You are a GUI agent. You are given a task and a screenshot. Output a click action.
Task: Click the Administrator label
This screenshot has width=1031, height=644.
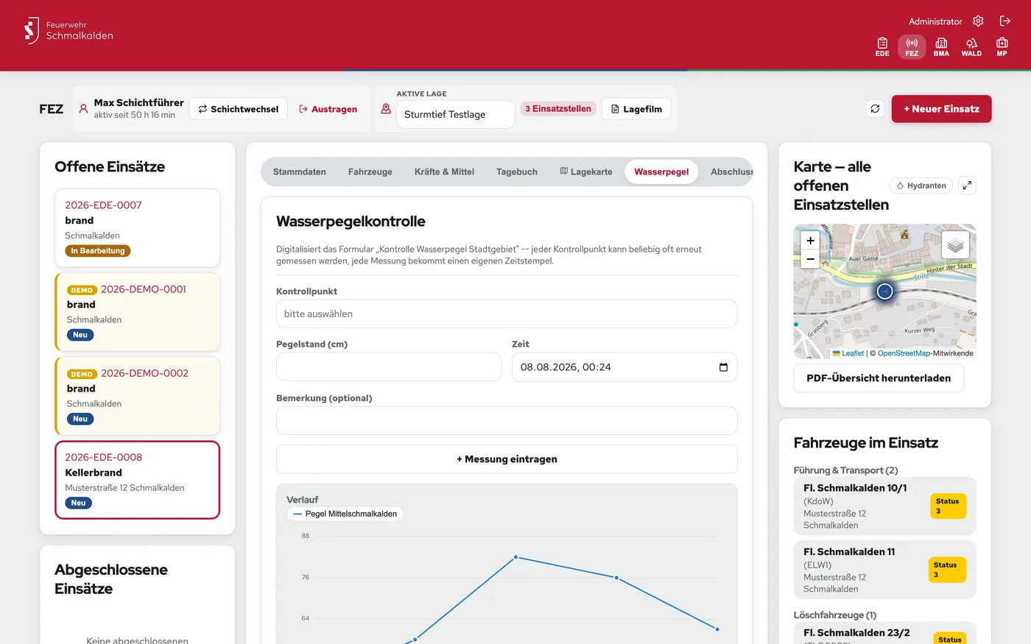(x=935, y=21)
